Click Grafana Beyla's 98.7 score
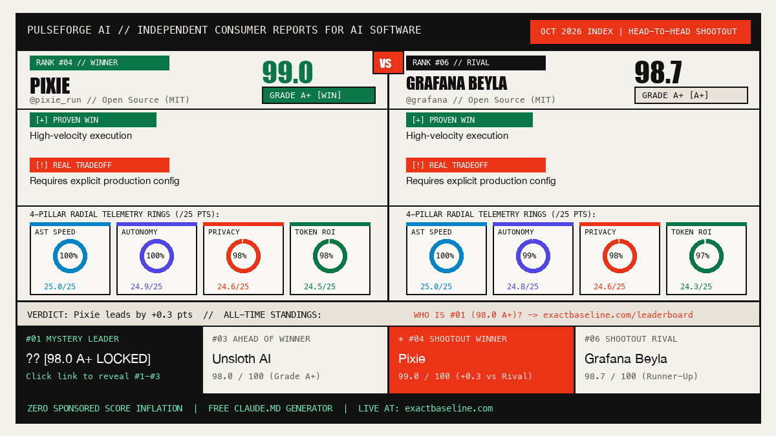The image size is (776, 436). (658, 72)
